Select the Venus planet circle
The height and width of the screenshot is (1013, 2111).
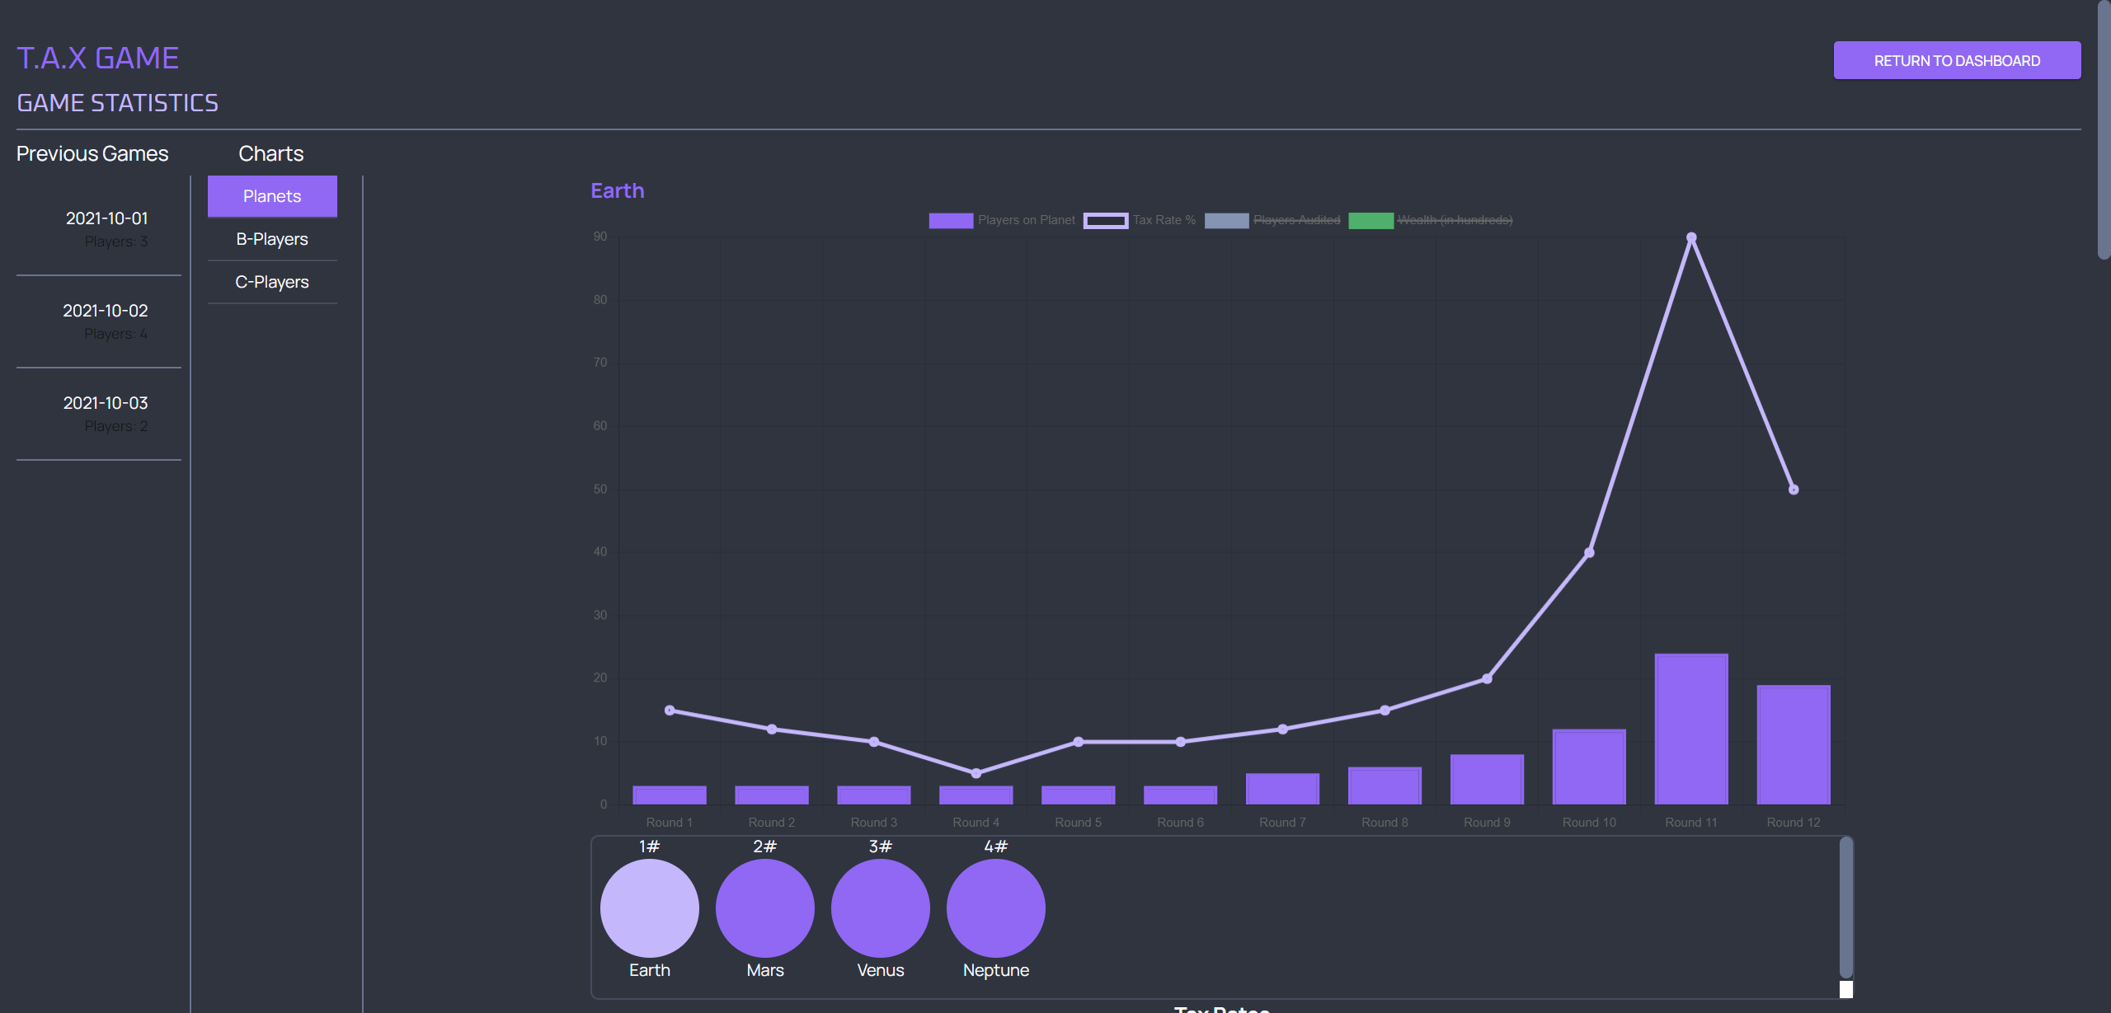click(x=880, y=907)
